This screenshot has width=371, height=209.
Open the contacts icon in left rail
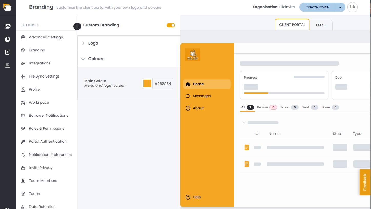(x=8, y=52)
